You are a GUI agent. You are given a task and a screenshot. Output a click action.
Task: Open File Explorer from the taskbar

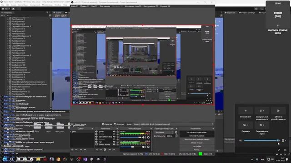38,159
